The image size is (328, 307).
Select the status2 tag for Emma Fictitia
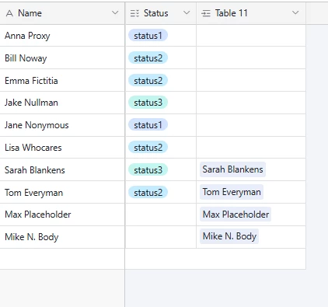(148, 81)
